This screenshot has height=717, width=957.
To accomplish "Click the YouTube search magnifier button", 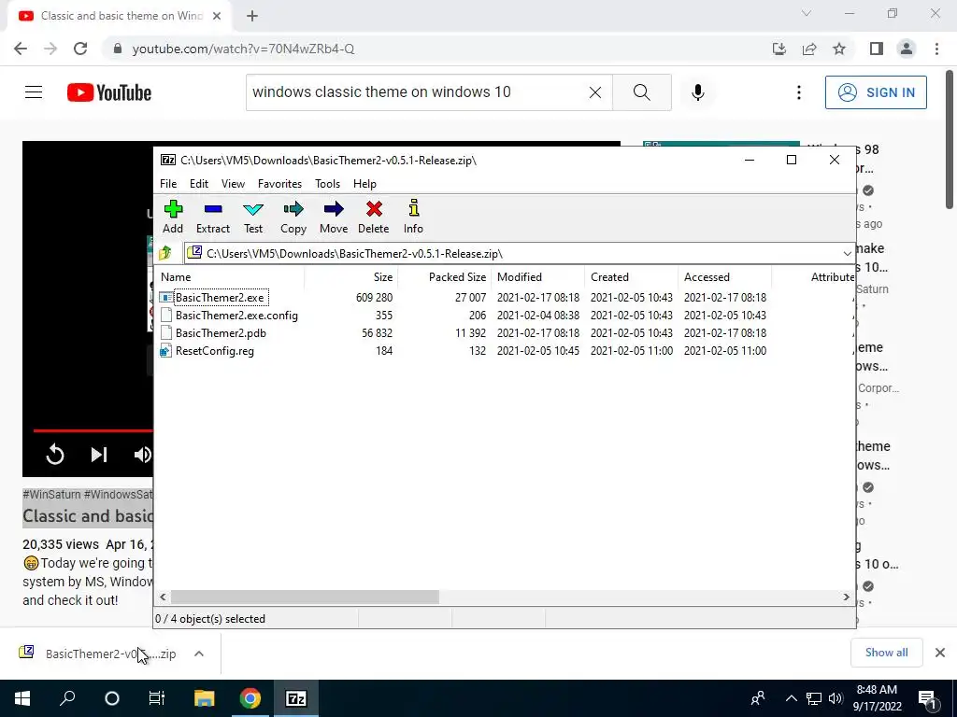I will tap(641, 92).
